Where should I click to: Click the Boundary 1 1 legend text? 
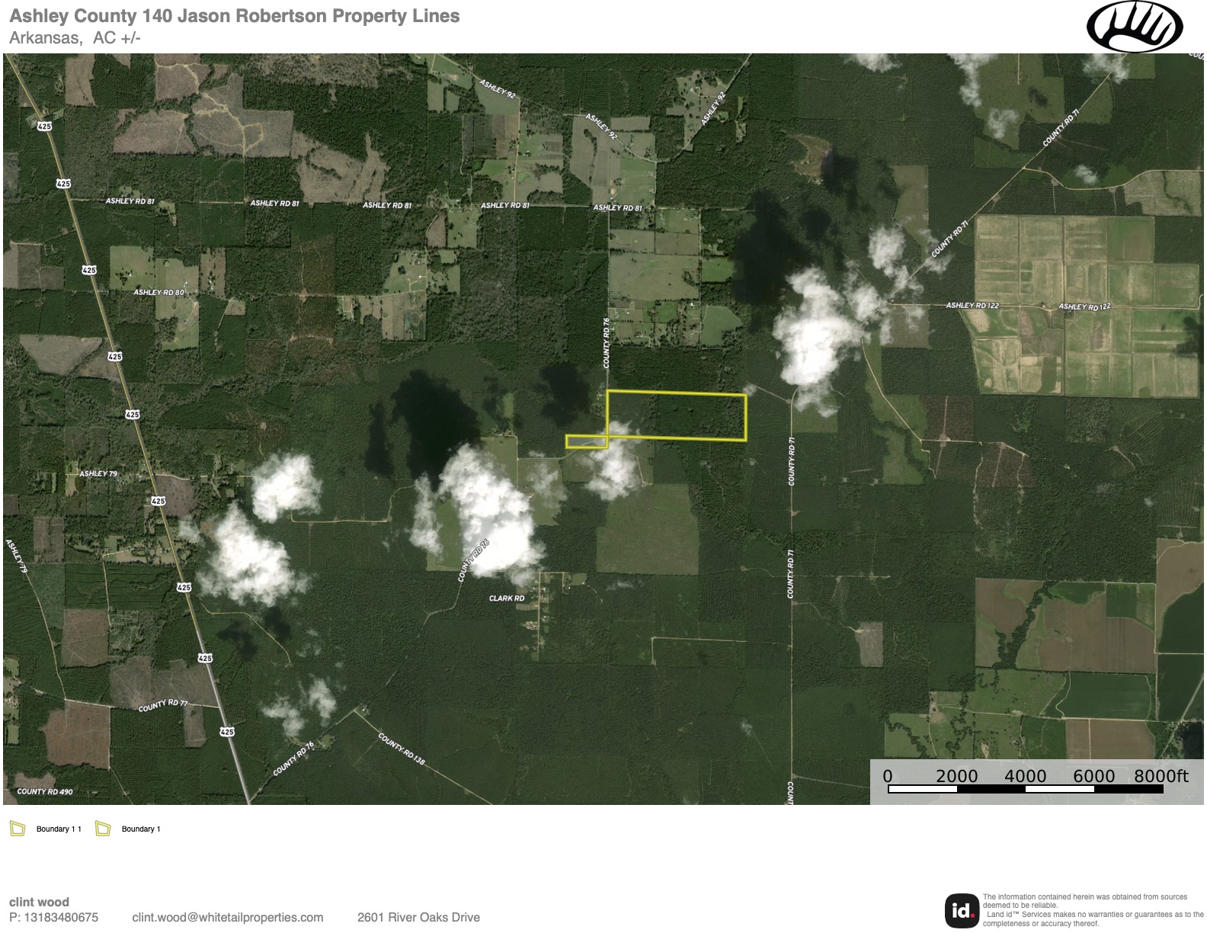[59, 829]
